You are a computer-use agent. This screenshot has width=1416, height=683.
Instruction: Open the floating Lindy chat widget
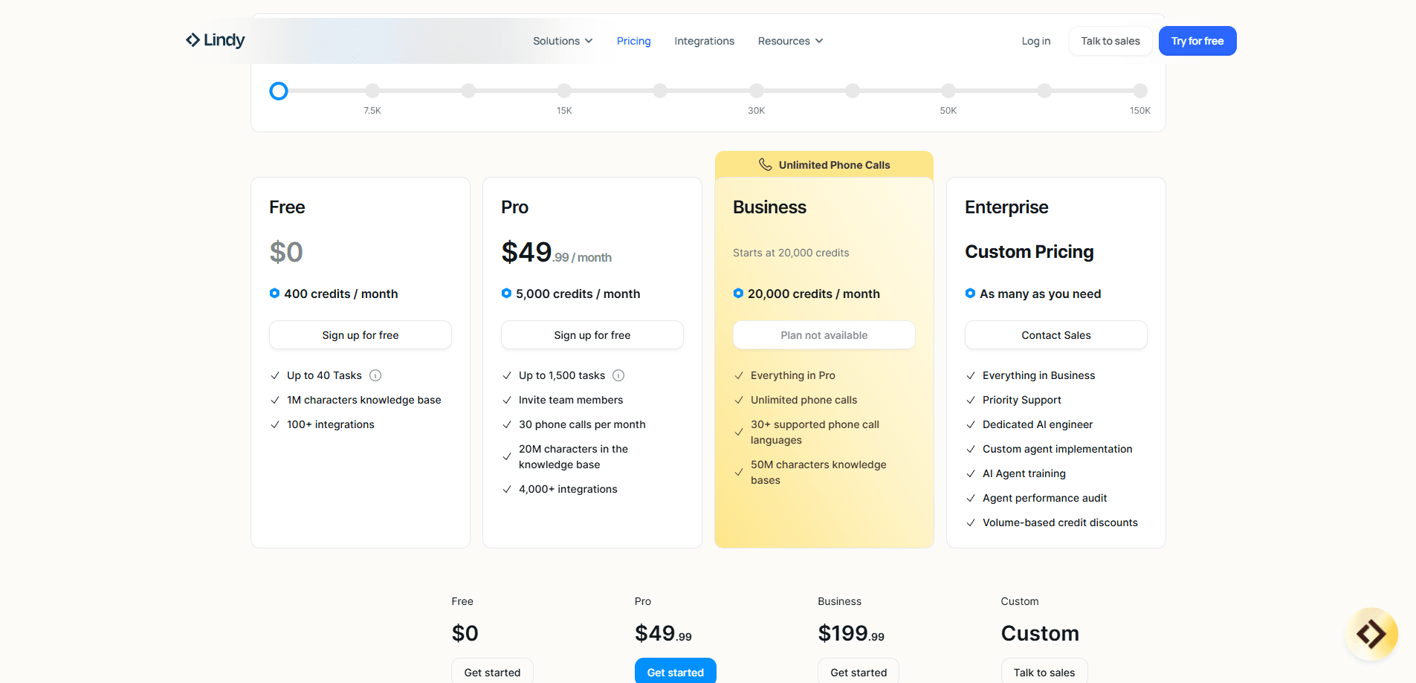(1371, 634)
